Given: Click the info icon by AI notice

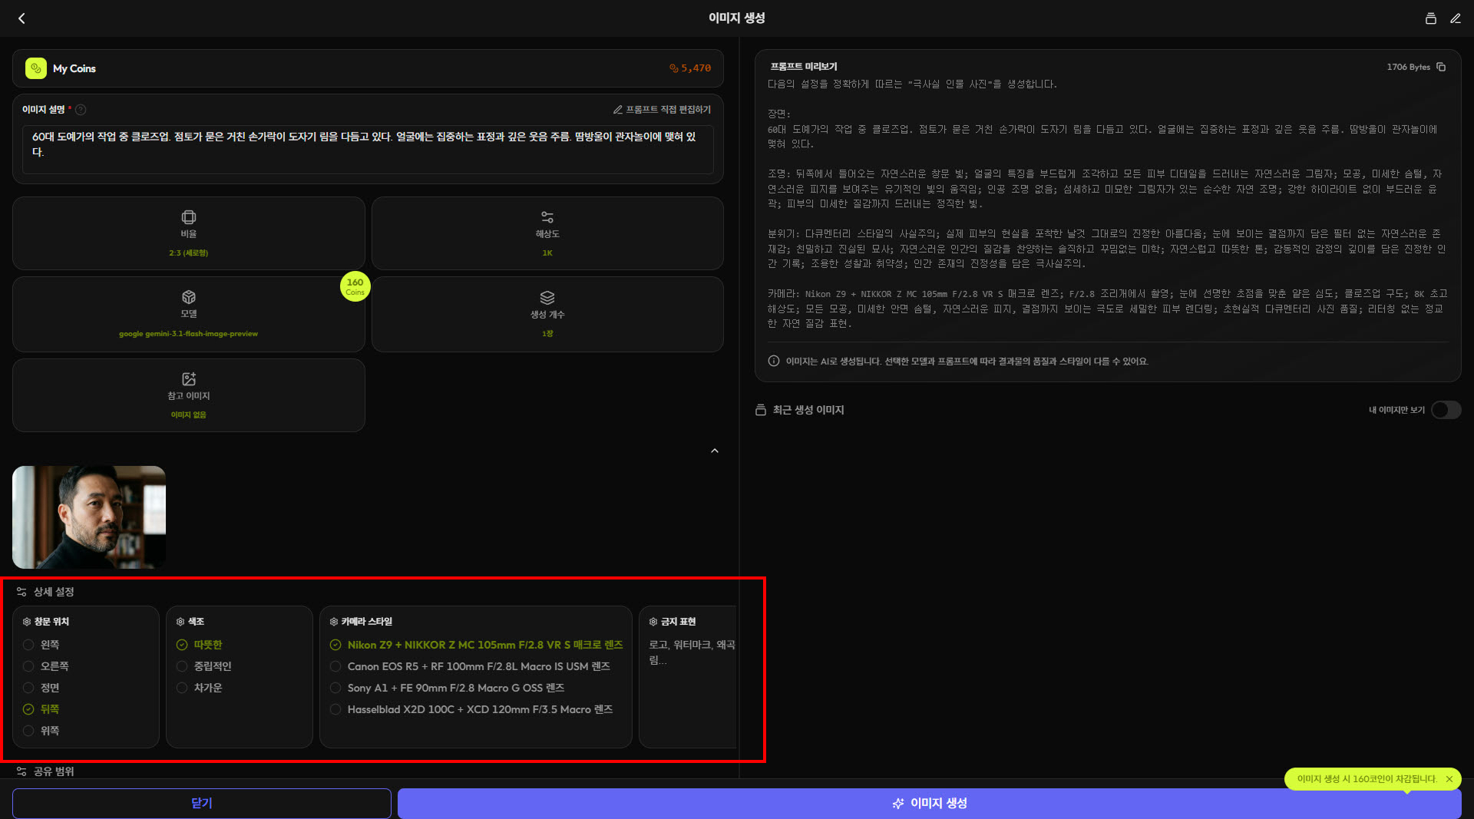Looking at the screenshot, I should pos(774,362).
